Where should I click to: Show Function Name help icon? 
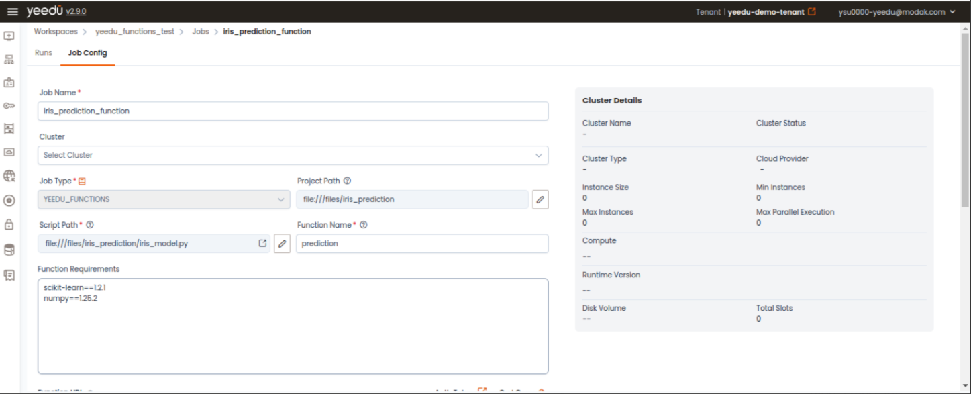364,225
